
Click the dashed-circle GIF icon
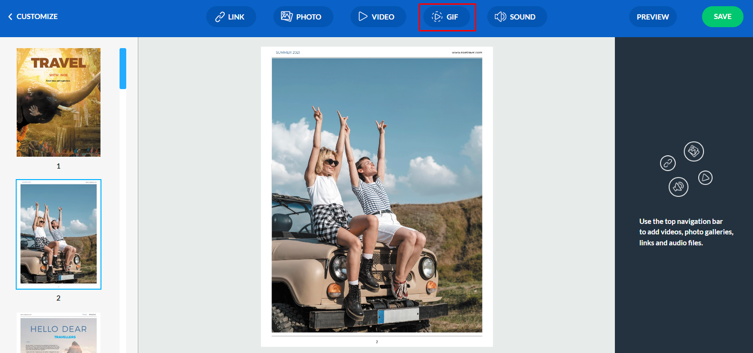[x=437, y=17]
